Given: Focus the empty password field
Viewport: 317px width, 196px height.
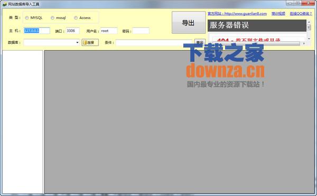Looking at the screenshot, I should coord(141,31).
